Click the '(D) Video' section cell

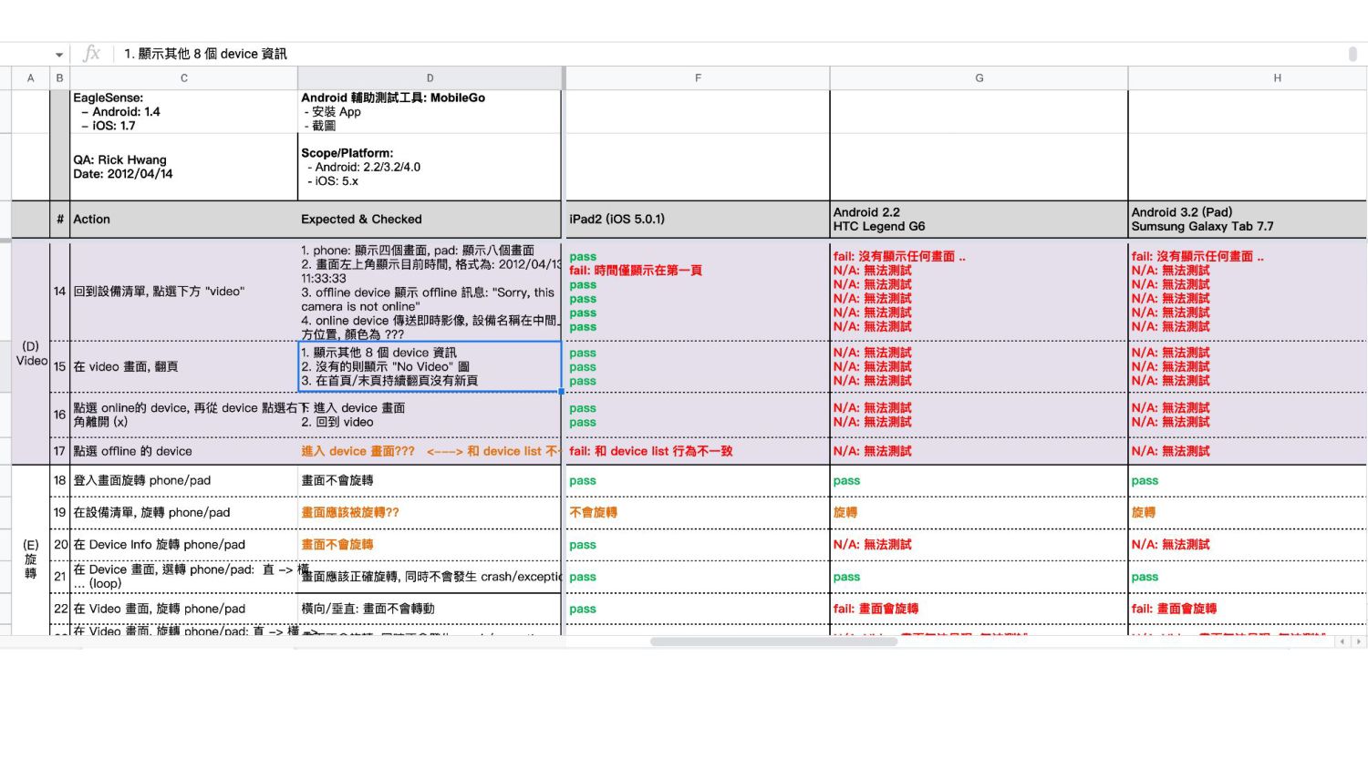pos(31,354)
